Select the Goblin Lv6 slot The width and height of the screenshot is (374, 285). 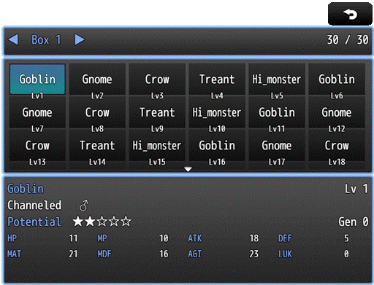point(337,79)
